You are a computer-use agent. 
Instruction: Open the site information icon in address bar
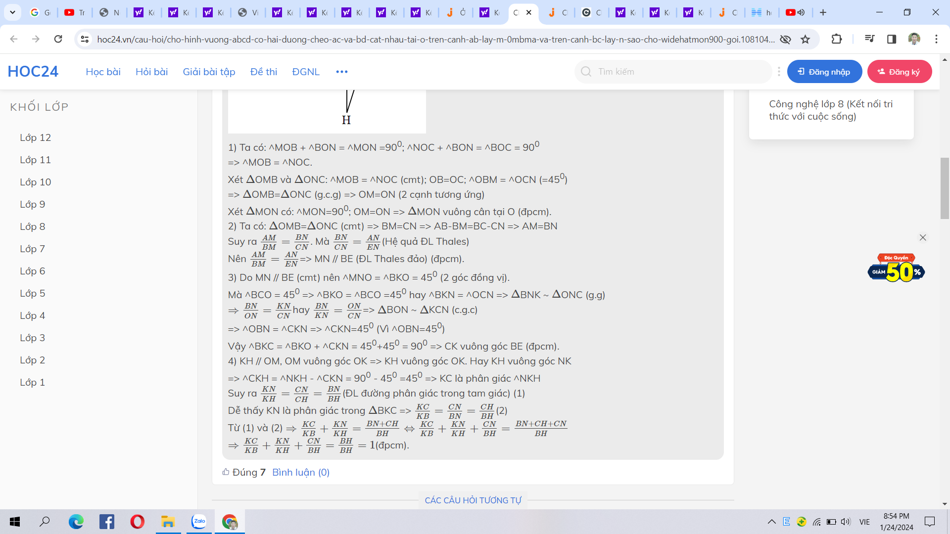coord(85,39)
